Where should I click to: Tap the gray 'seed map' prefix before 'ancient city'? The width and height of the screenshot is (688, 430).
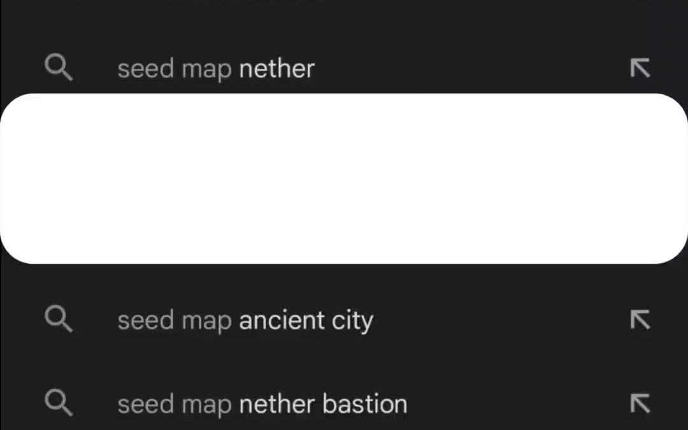coord(174,320)
